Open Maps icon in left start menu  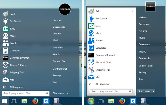point(5,36)
